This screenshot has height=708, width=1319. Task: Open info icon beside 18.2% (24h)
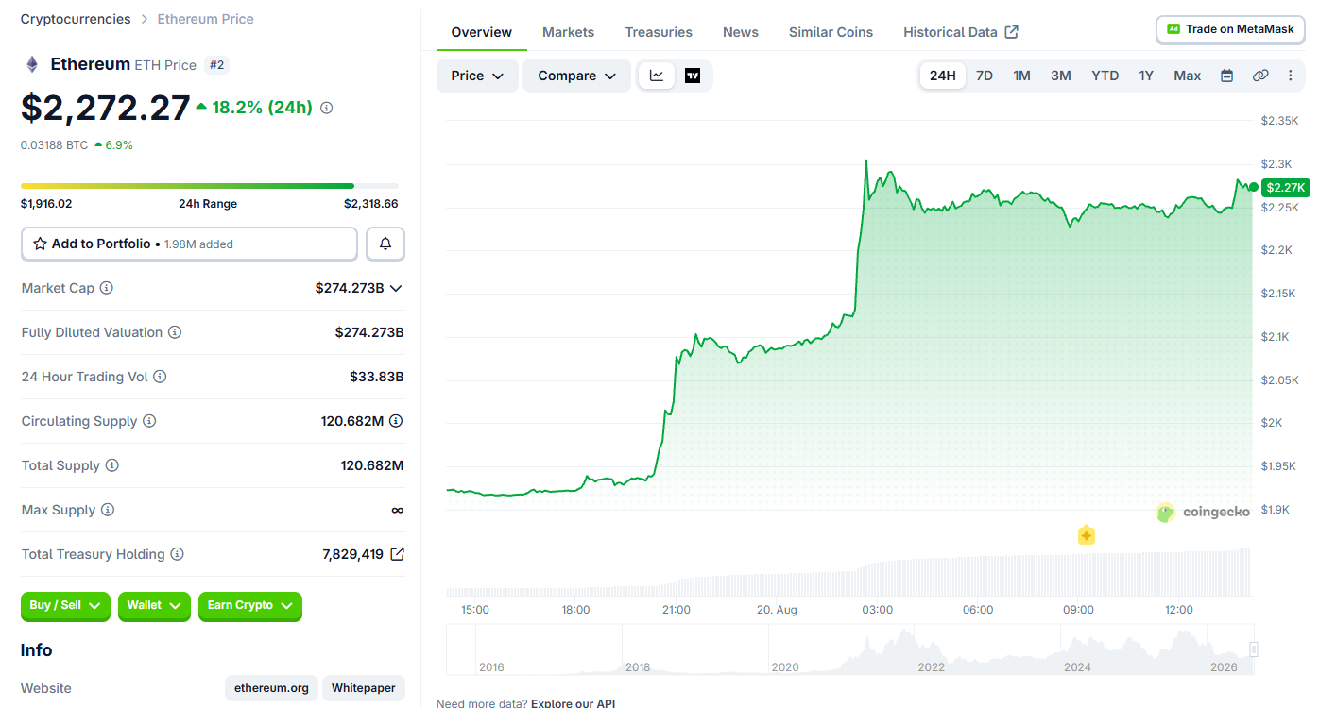(327, 108)
